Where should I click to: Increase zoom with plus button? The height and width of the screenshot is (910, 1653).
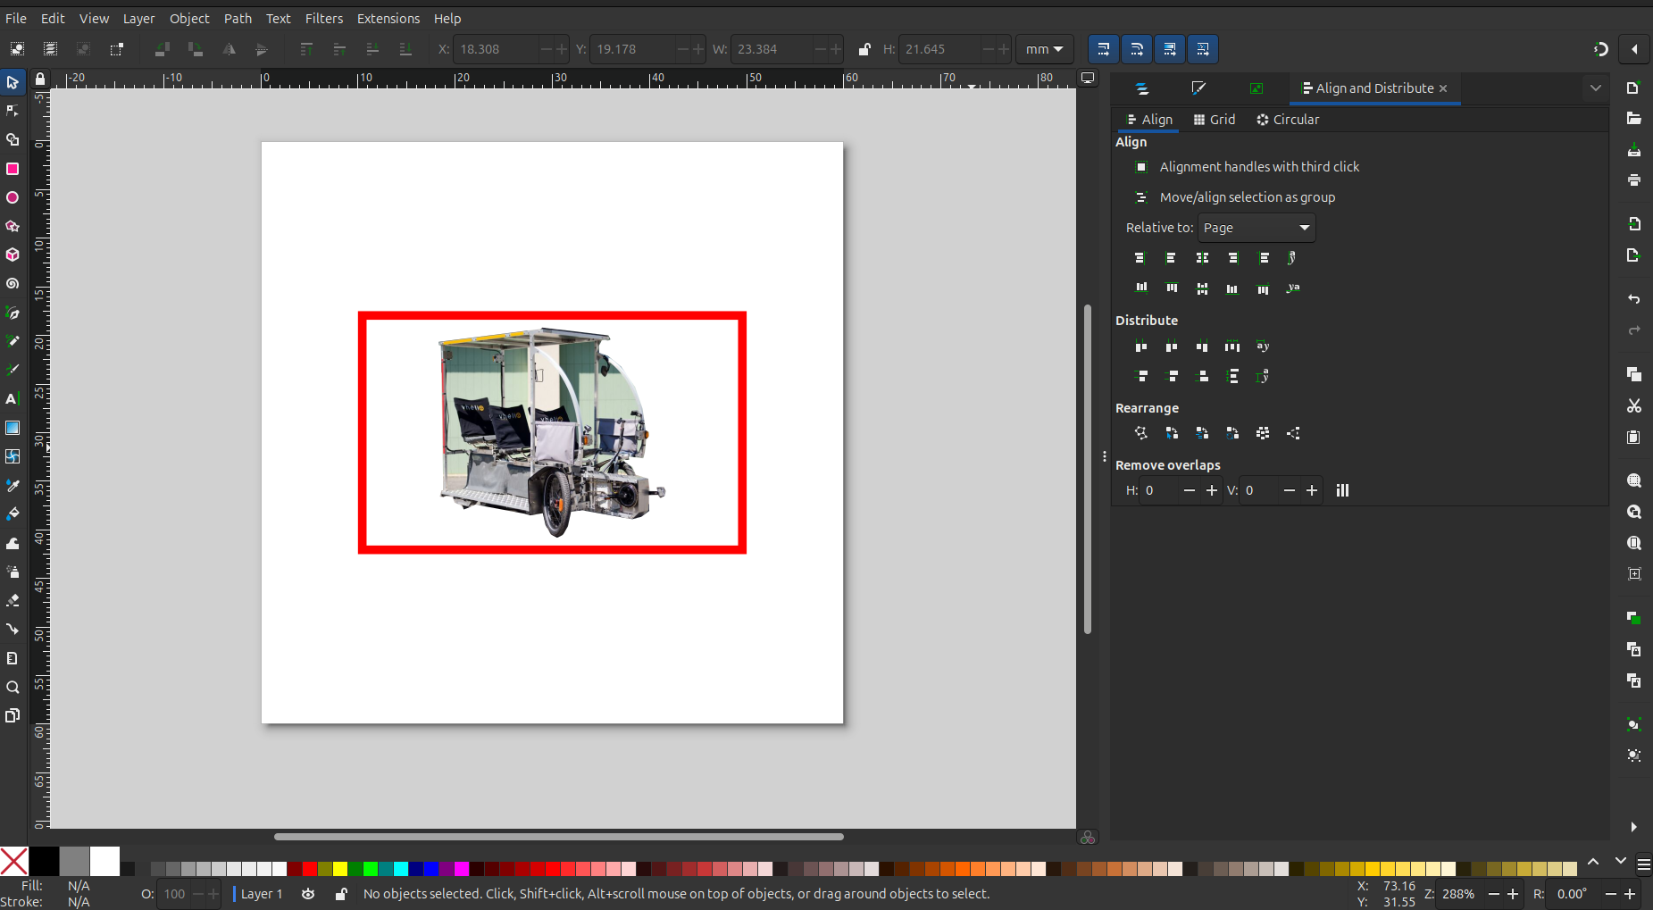[1513, 894]
